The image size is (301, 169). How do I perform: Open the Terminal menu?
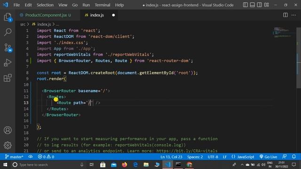103,5
